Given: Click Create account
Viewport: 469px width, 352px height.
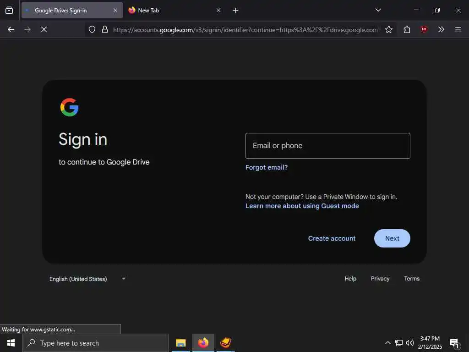Looking at the screenshot, I should 332,238.
